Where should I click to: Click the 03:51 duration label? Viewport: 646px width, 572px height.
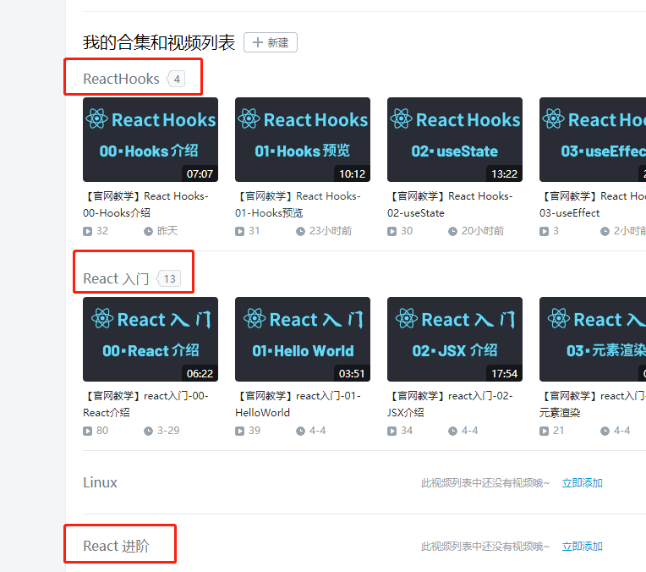tap(353, 374)
